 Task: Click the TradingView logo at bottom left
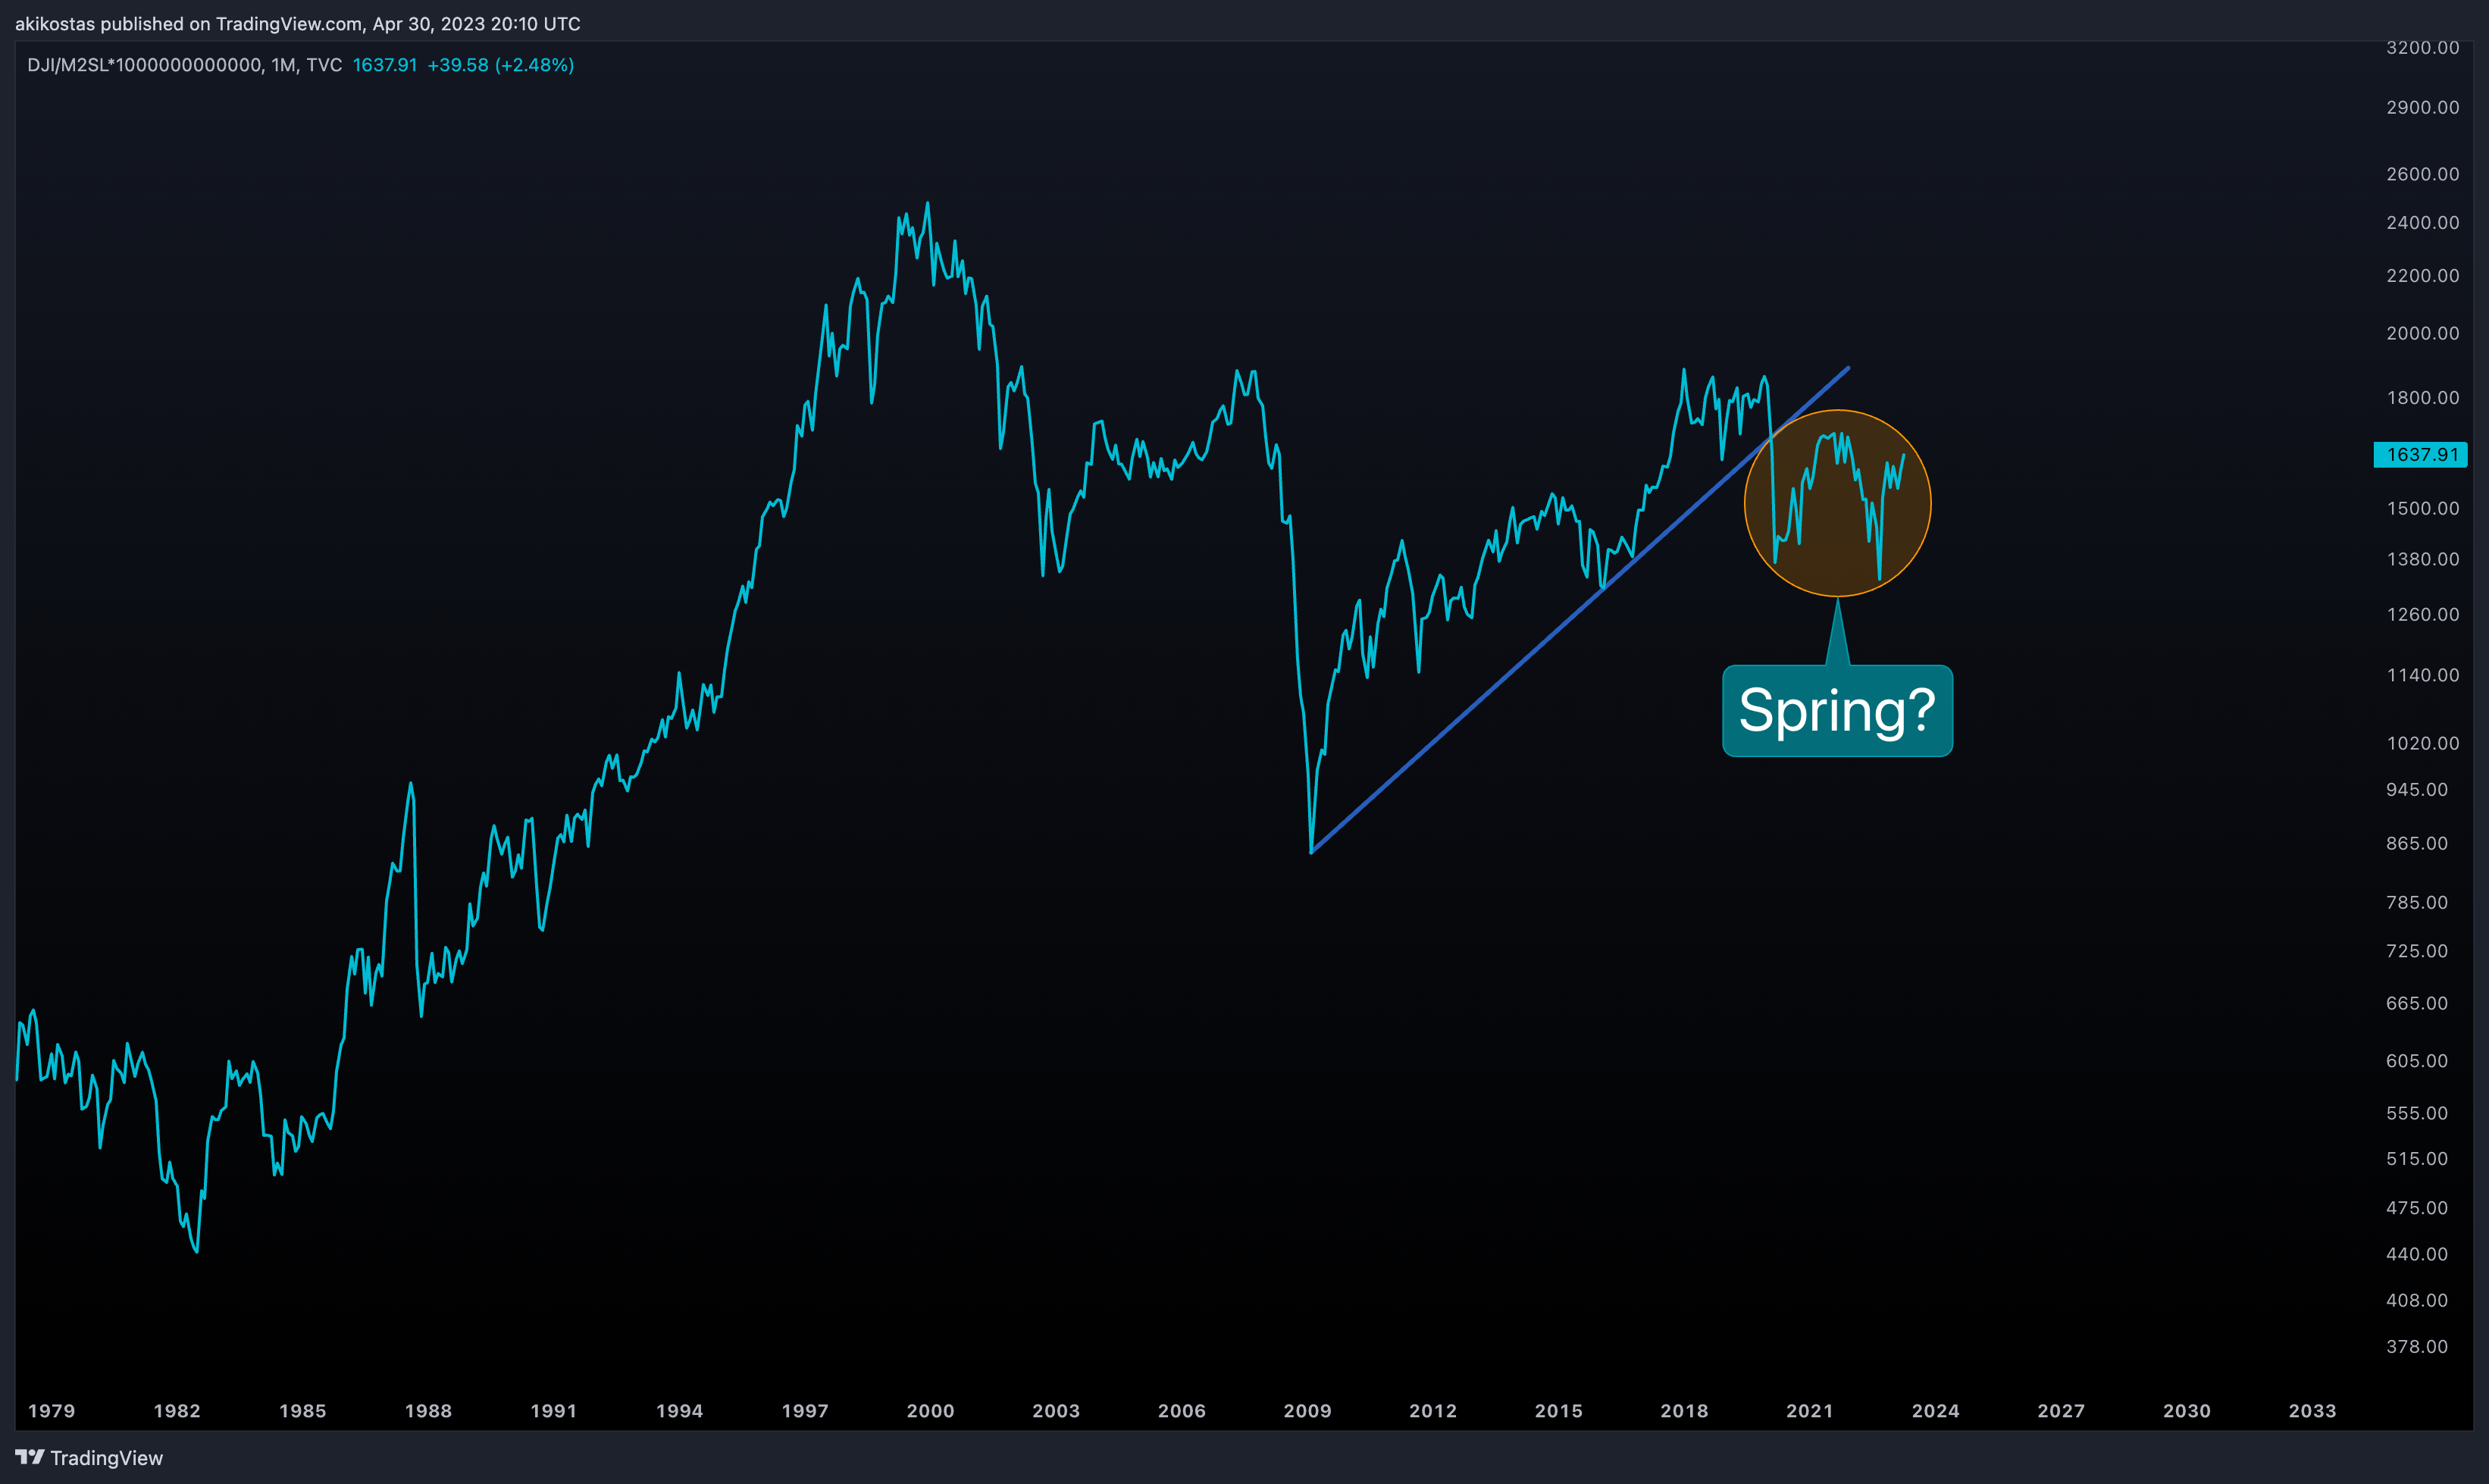89,1458
